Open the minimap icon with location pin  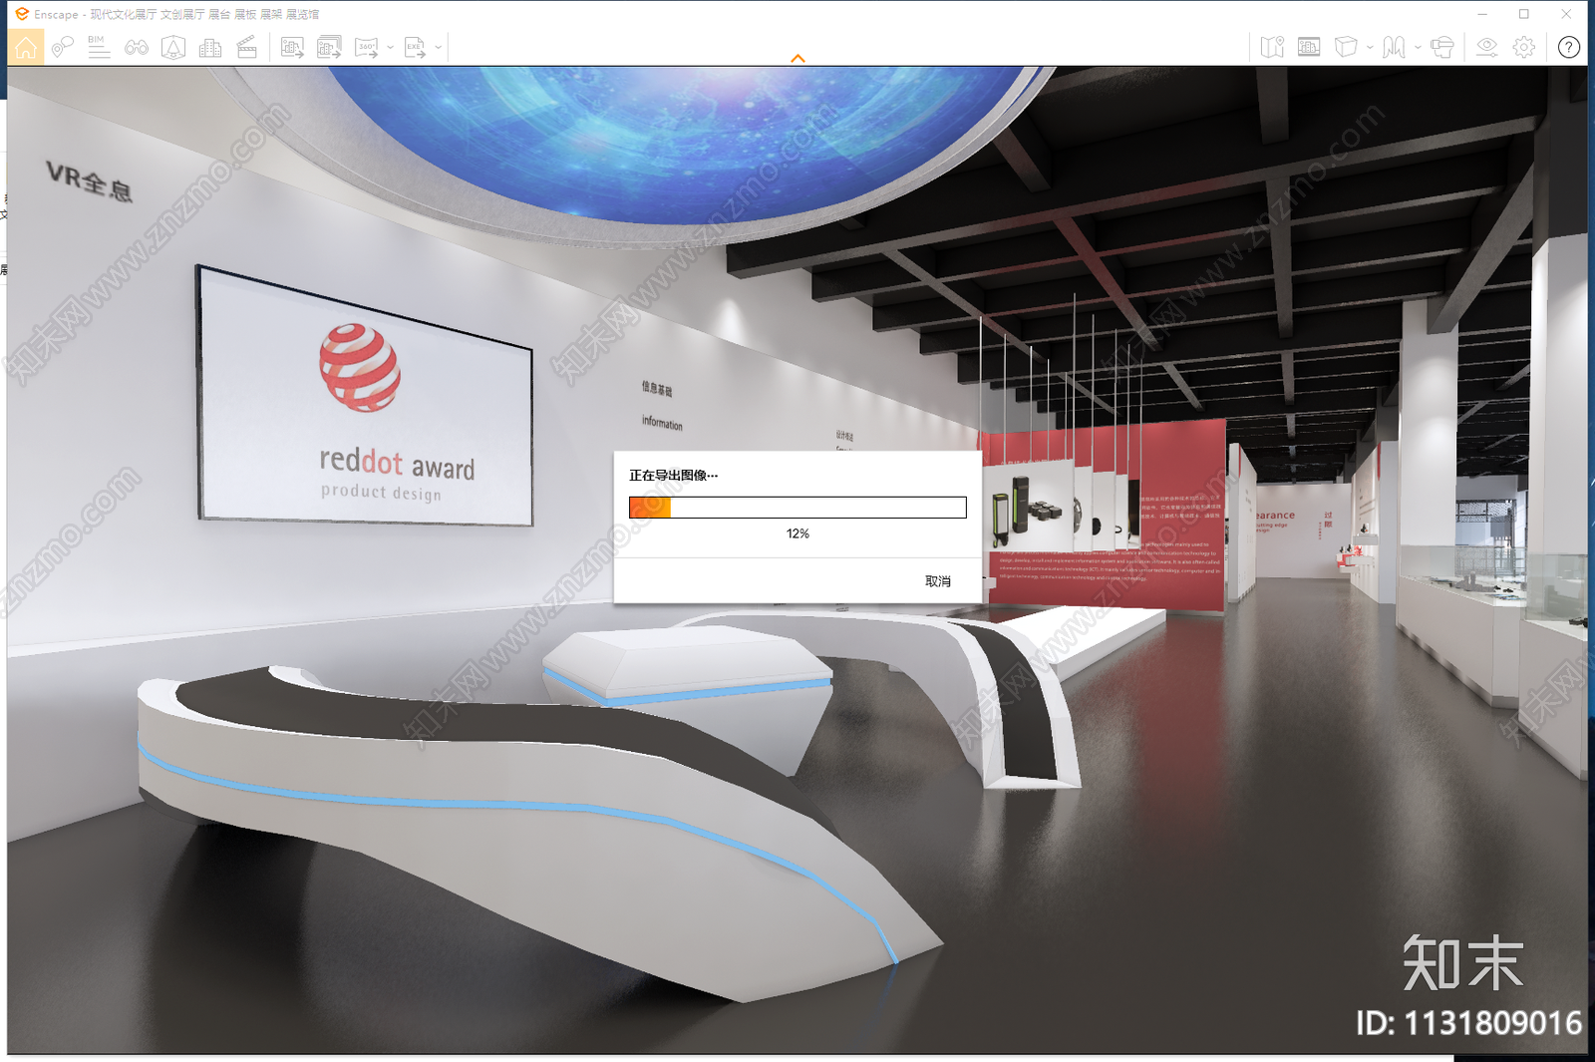[x=1272, y=47]
